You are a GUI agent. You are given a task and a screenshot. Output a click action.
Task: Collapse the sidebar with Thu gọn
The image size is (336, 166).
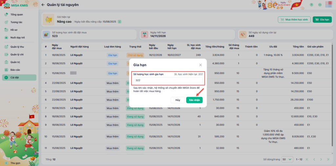15,163
